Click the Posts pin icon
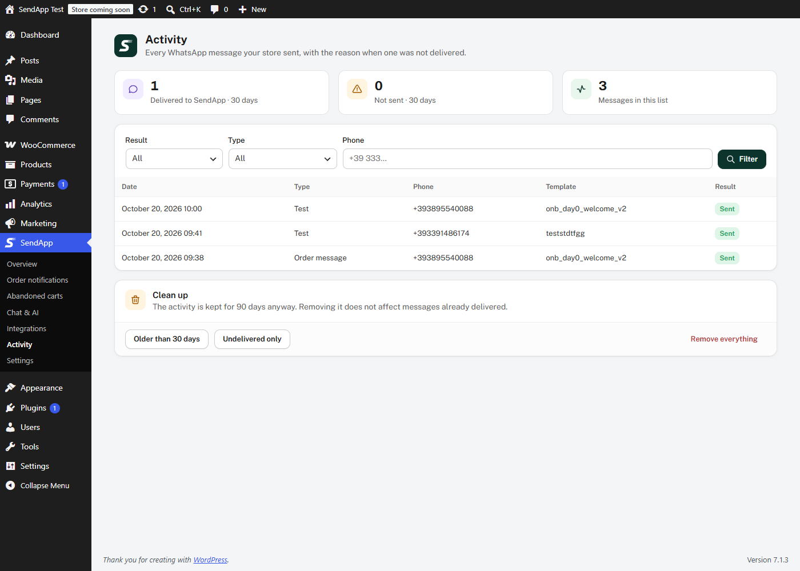 point(10,61)
